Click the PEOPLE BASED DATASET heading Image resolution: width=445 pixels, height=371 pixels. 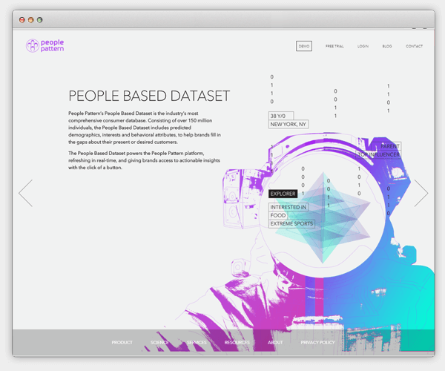click(149, 96)
